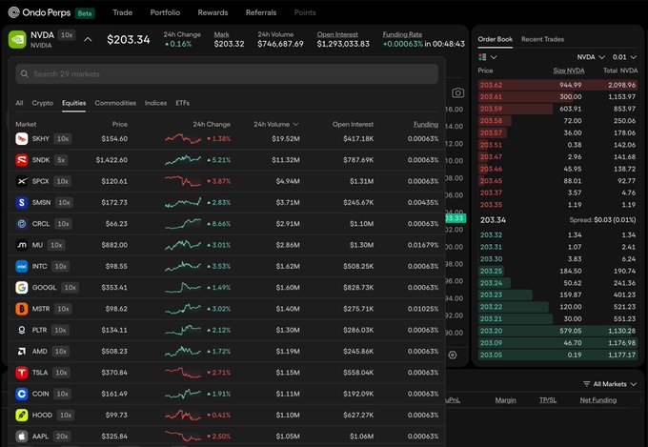Click the 203.20 bid price row

pyautogui.click(x=557, y=331)
